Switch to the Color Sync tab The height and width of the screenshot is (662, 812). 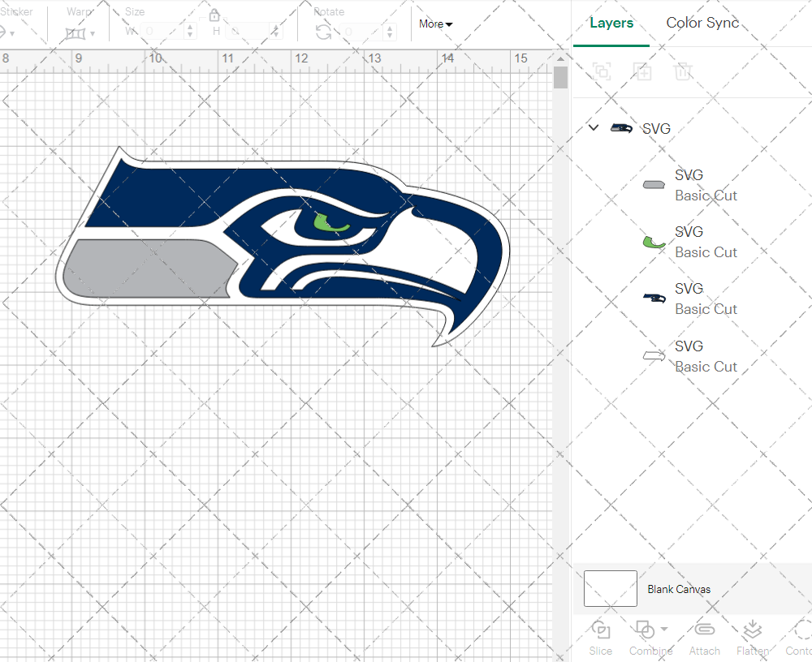702,23
